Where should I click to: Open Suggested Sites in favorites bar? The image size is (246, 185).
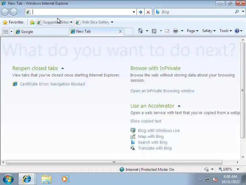coord(55,22)
